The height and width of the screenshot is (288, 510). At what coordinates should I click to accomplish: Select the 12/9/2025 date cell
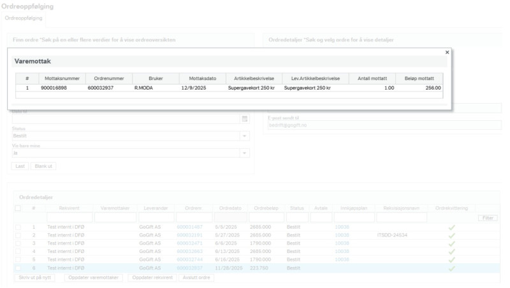click(x=203, y=88)
